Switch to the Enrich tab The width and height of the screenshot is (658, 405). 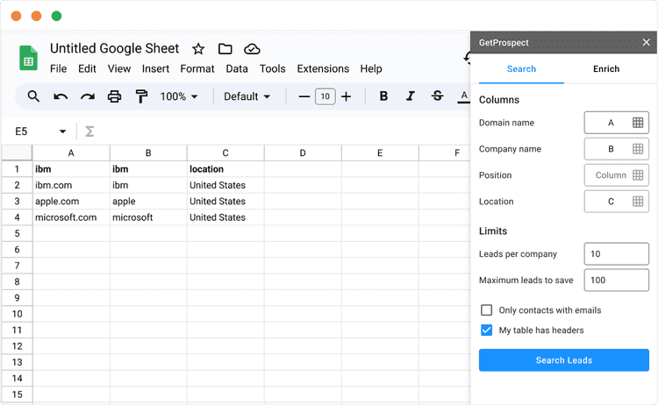(606, 69)
